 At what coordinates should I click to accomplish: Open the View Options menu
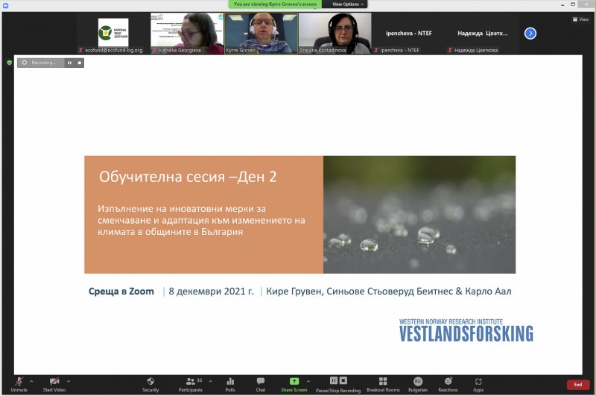pos(345,4)
